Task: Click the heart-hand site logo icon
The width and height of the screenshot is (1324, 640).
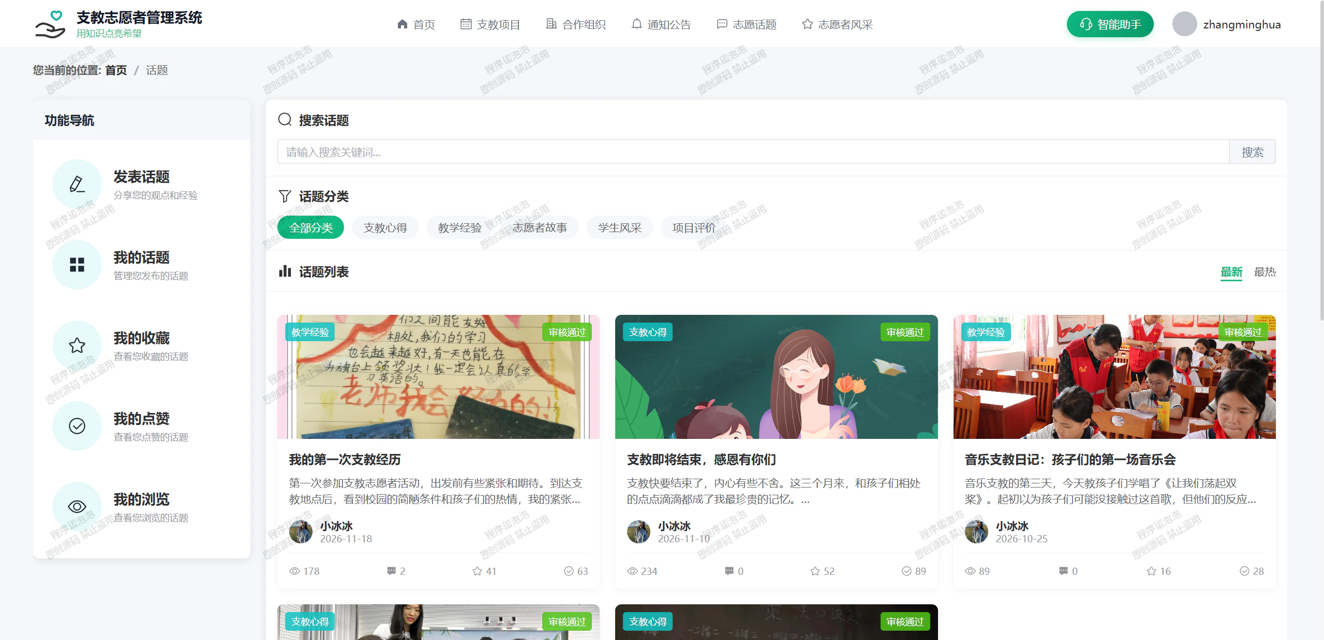Action: point(50,24)
